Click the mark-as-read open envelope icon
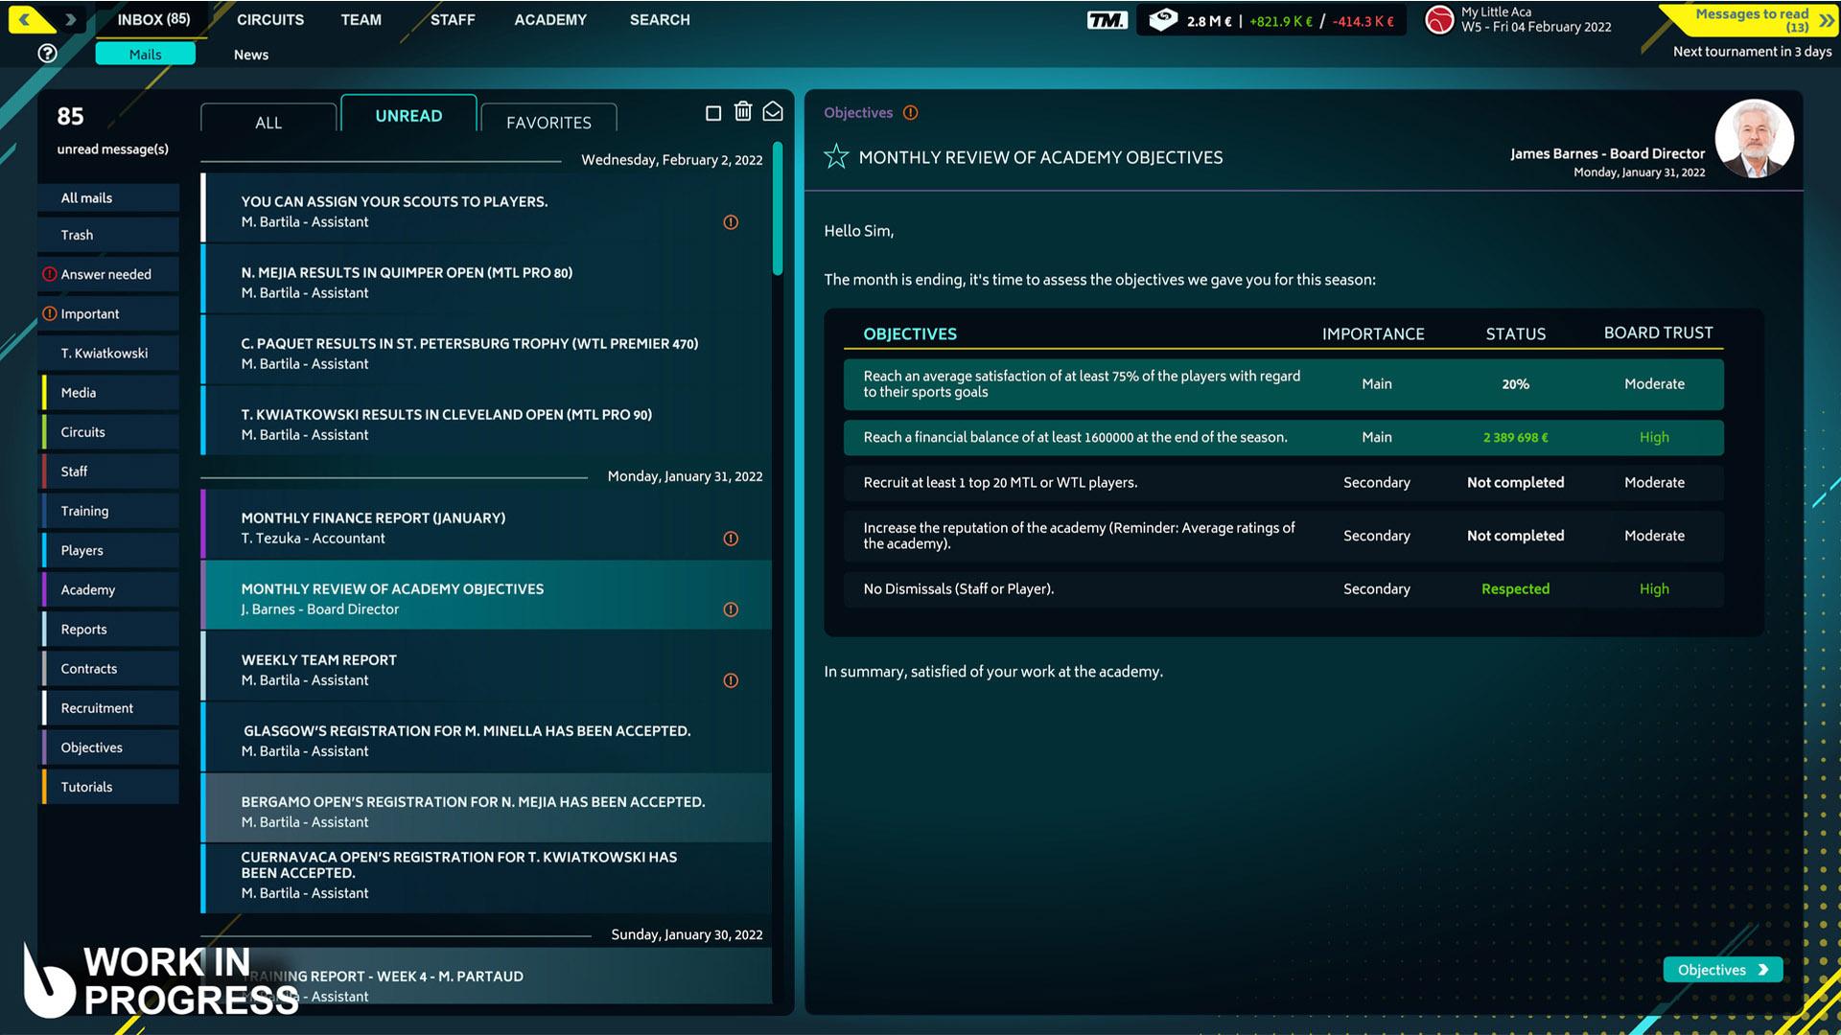 click(x=773, y=112)
